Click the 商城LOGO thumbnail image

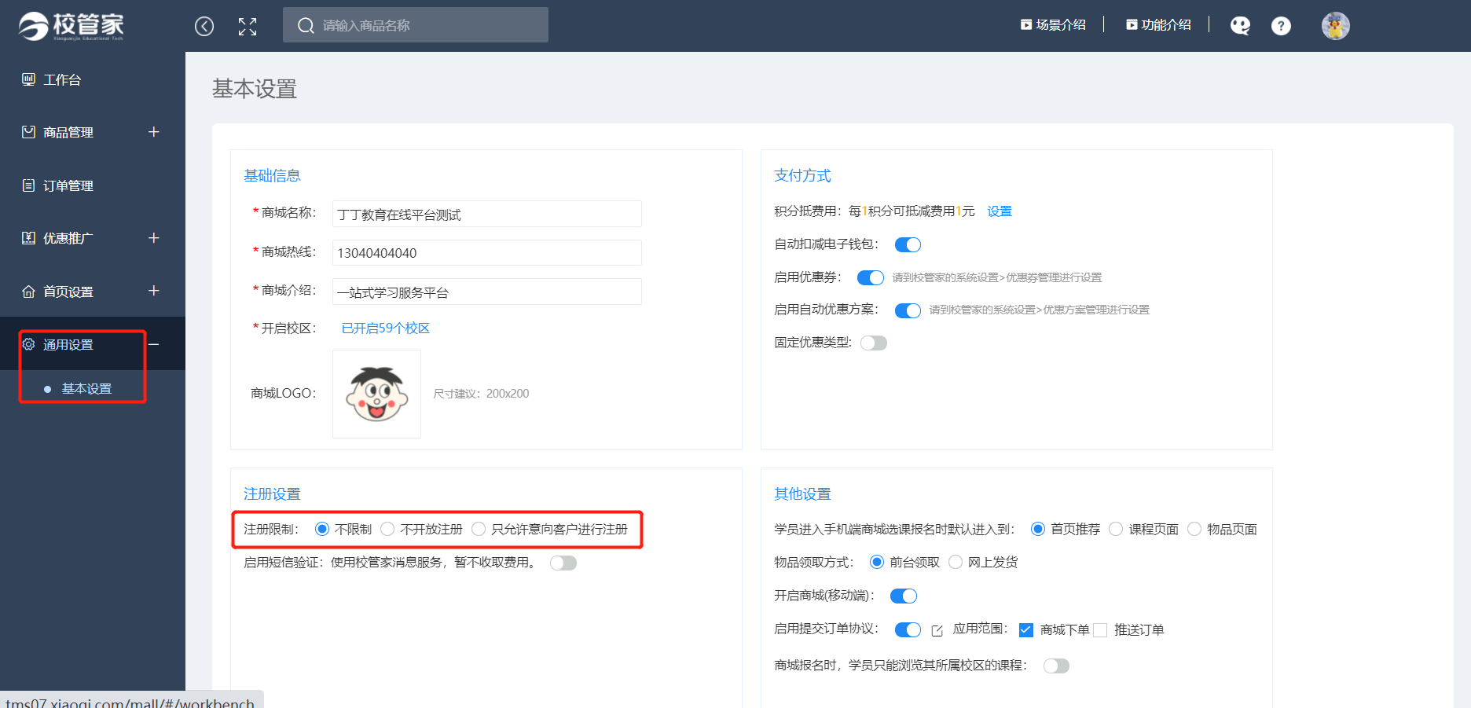tap(377, 394)
